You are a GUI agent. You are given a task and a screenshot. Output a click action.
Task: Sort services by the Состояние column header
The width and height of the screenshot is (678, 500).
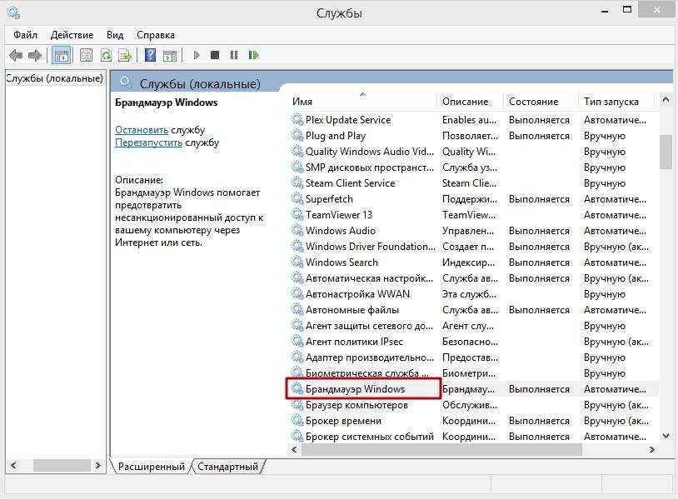533,102
